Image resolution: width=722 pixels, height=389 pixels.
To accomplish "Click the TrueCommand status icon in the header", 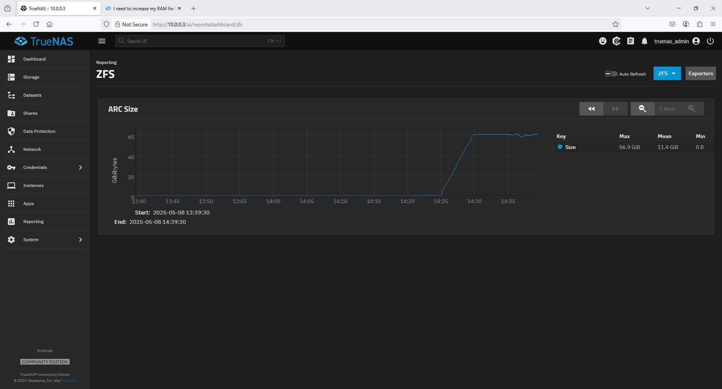I will [616, 41].
